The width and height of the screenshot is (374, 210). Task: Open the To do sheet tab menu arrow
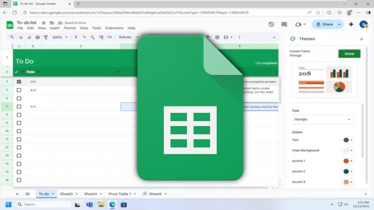pos(53,194)
